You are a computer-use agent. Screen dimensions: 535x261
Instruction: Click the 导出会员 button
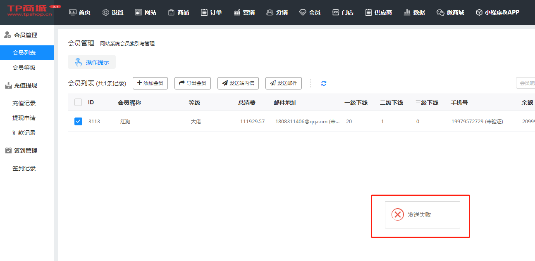193,83
